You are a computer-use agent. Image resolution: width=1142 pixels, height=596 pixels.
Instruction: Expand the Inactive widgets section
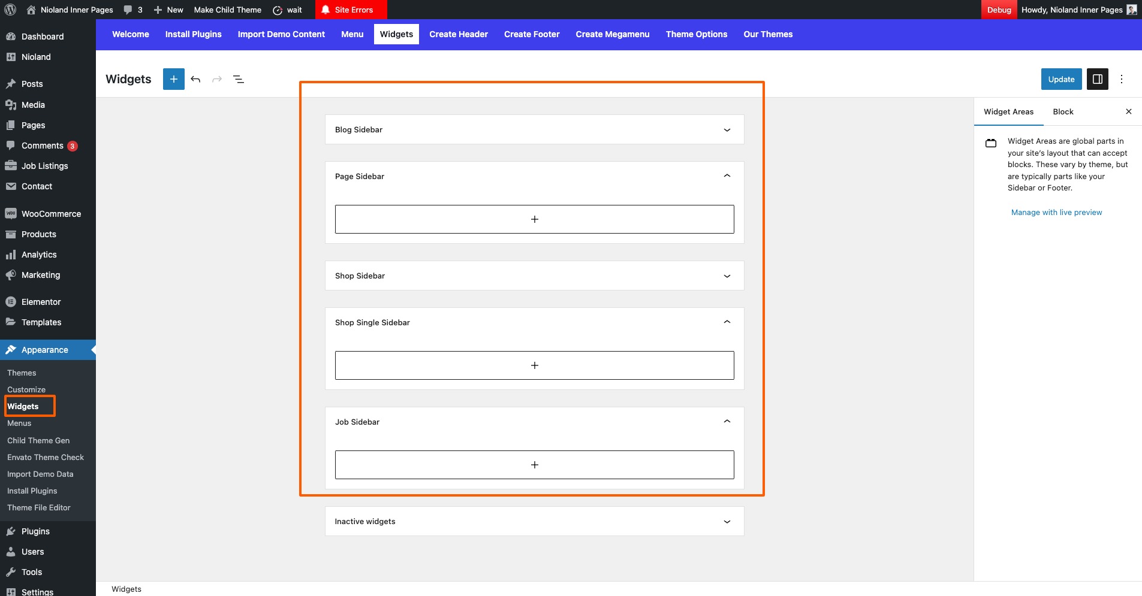click(x=727, y=522)
